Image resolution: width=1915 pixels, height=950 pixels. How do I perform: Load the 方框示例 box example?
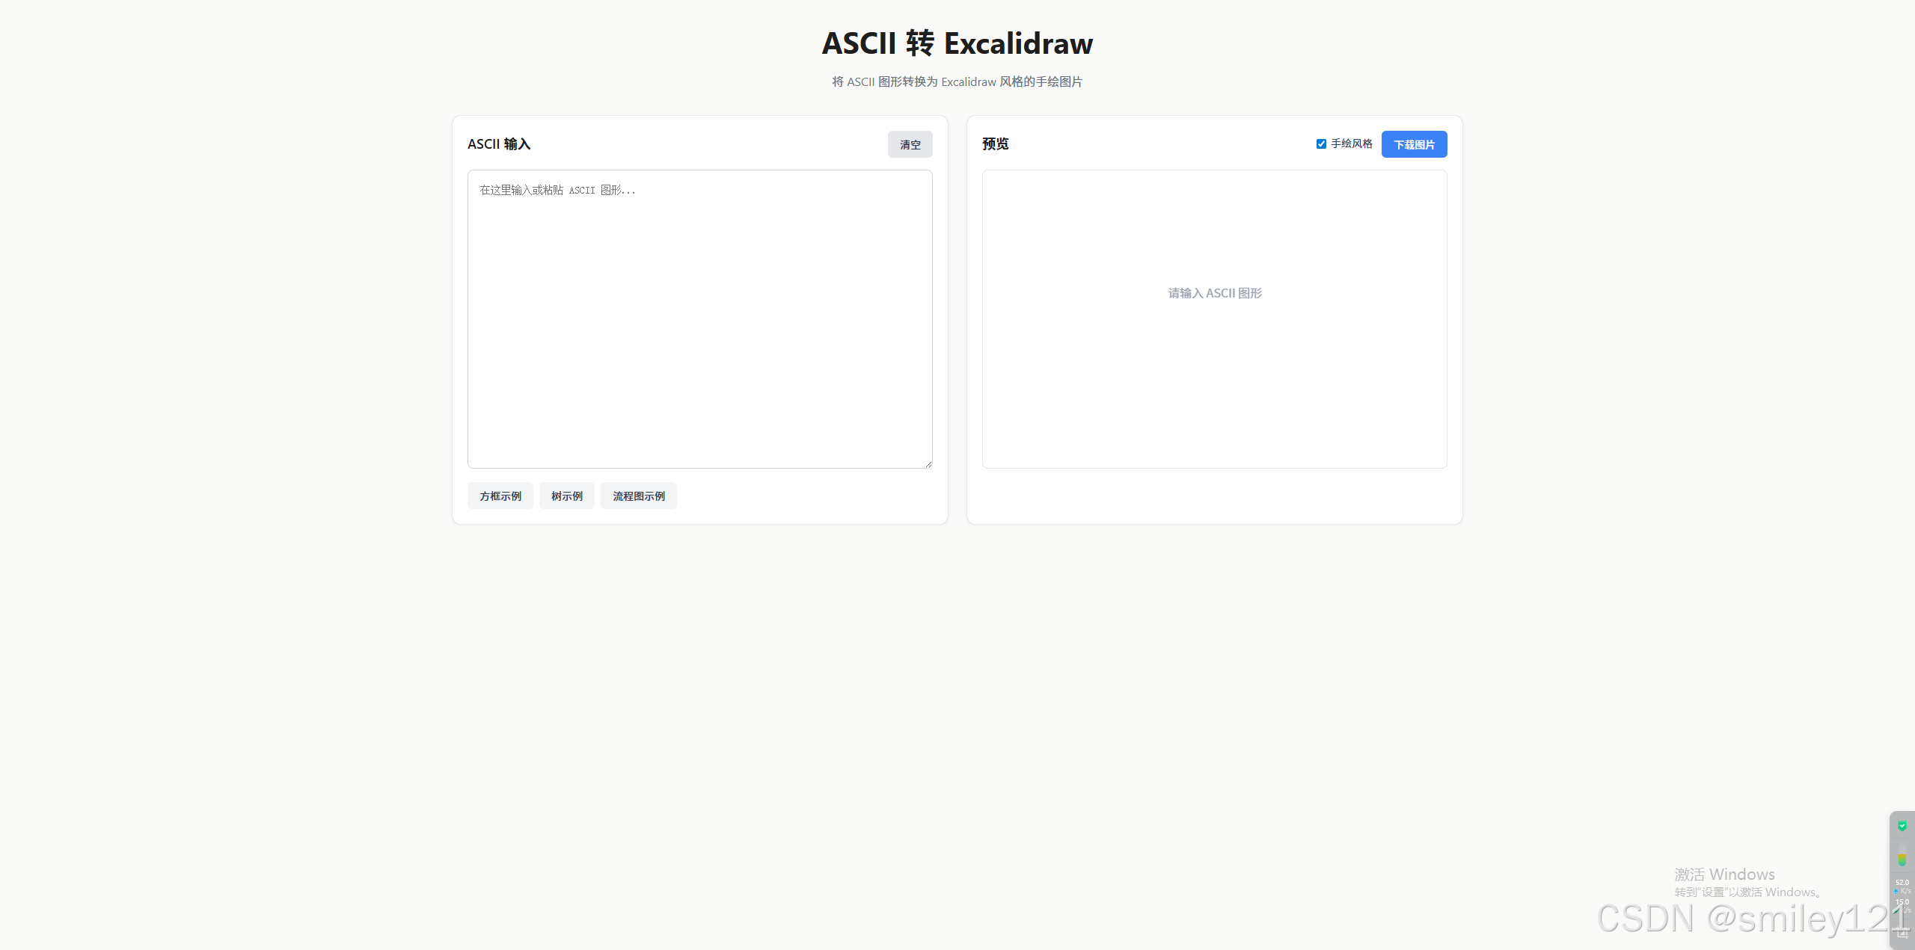pos(500,496)
